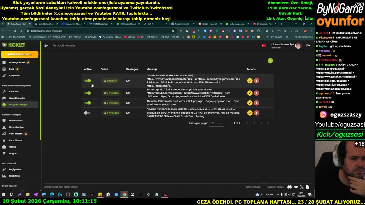Delete the 3 minutes periodic message
The height and width of the screenshot is (205, 365).
[256, 93]
